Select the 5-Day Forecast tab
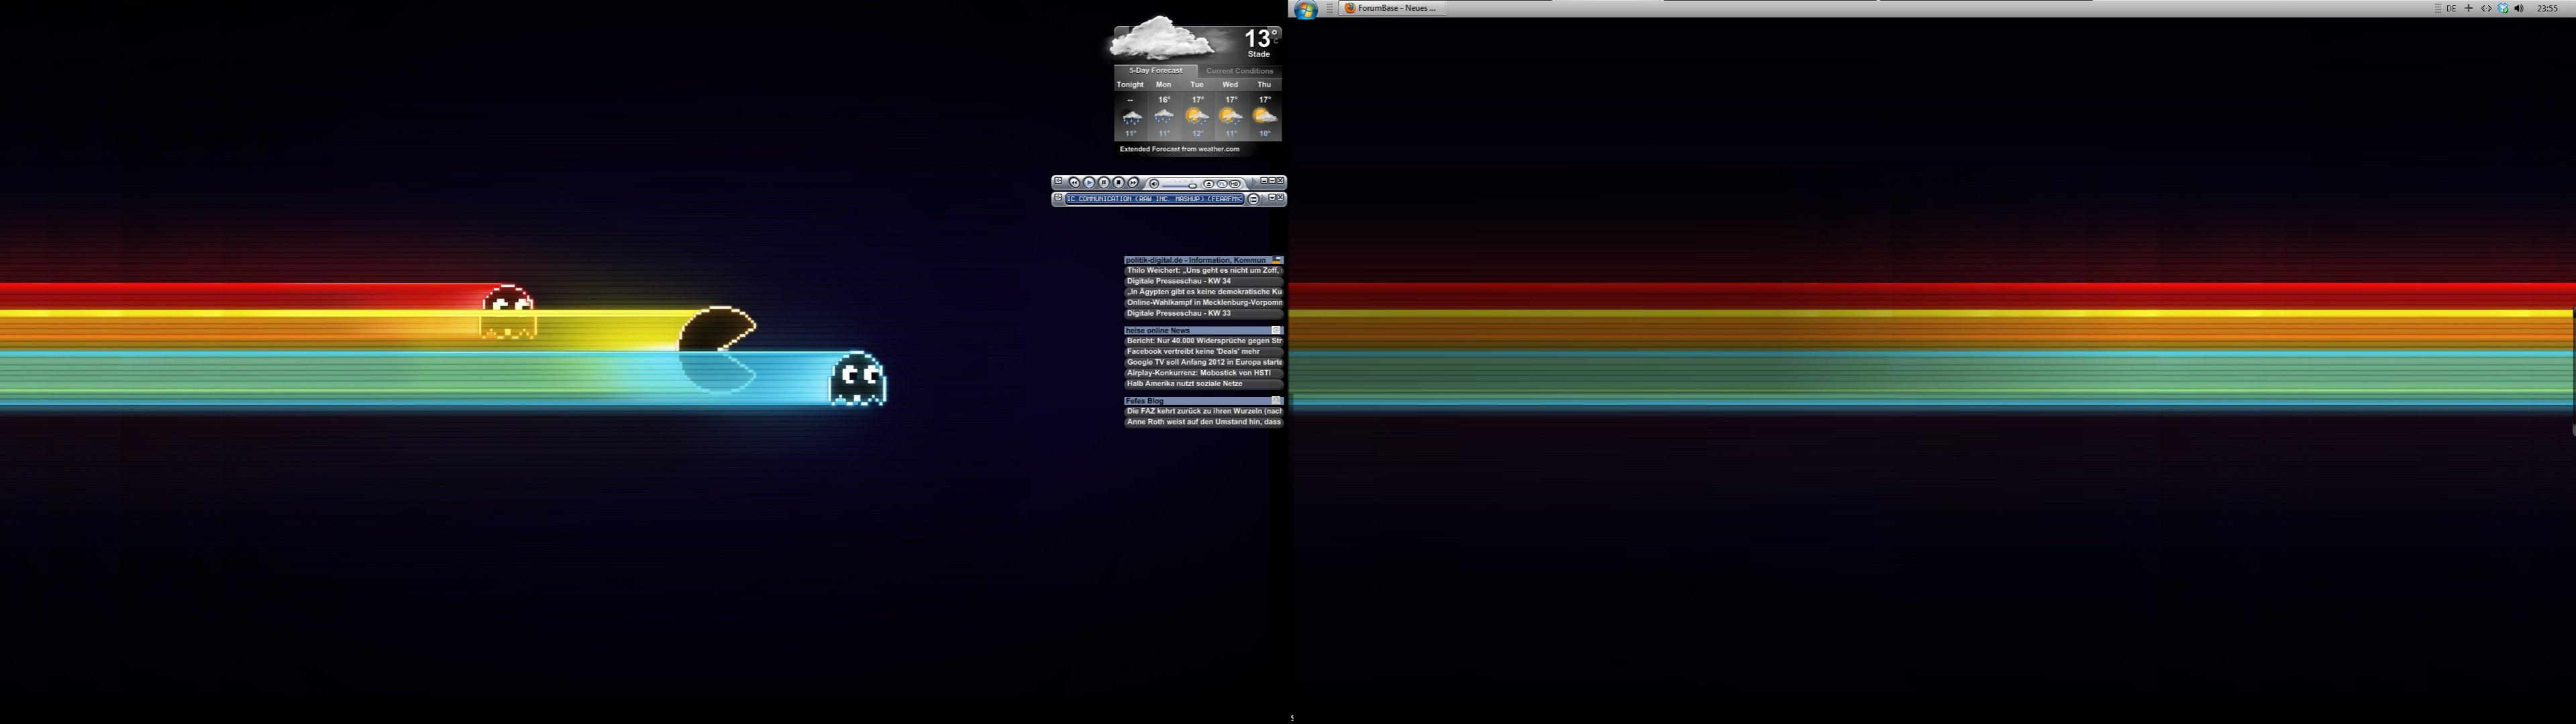The image size is (2576, 724). (x=1155, y=71)
